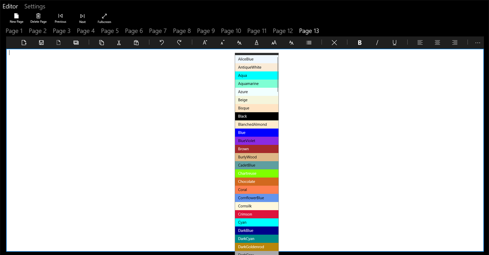Screen dimensions: 489x255
Task: Select the Cut tool in the toolbar
Action: tap(119, 42)
